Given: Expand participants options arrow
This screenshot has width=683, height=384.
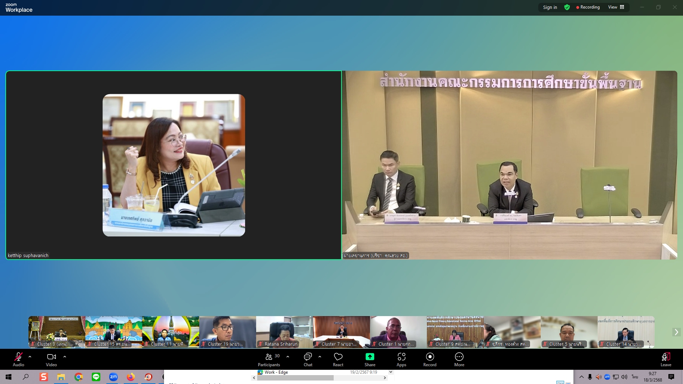Looking at the screenshot, I should point(288,356).
